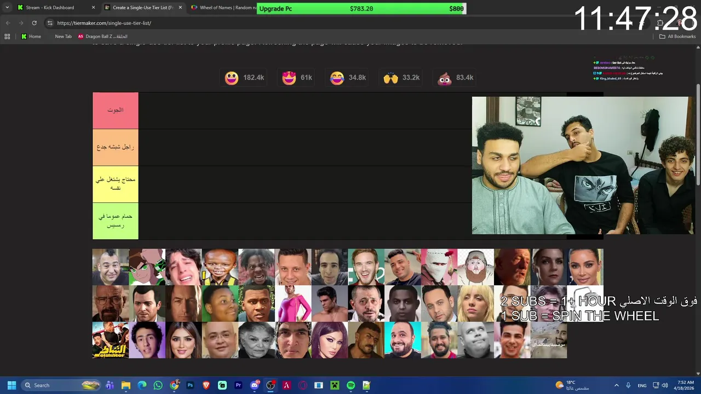Open Google Chrome from the taskbar
701x394 pixels.
click(174, 385)
